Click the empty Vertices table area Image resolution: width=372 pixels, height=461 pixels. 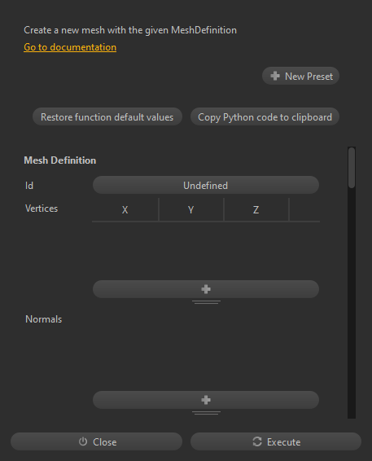point(206,250)
